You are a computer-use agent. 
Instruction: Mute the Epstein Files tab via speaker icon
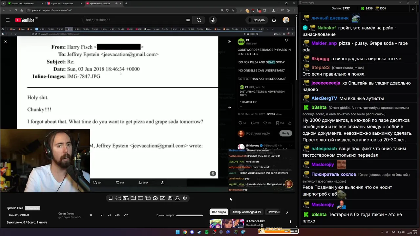coord(116,3)
